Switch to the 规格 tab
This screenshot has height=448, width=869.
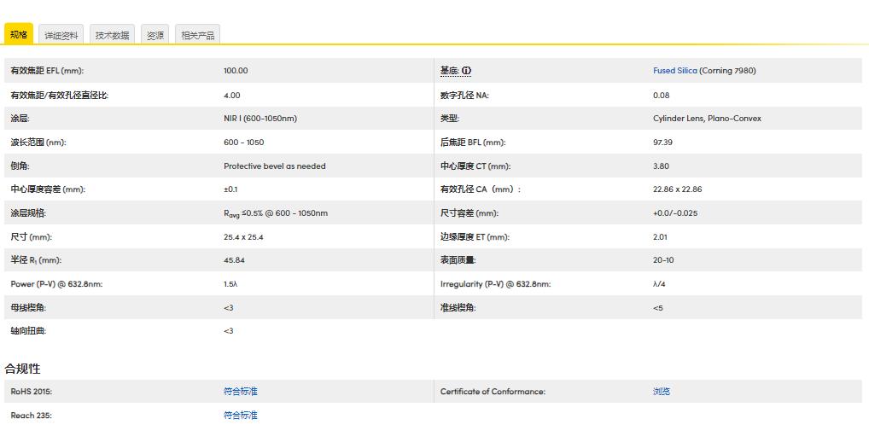pos(19,35)
